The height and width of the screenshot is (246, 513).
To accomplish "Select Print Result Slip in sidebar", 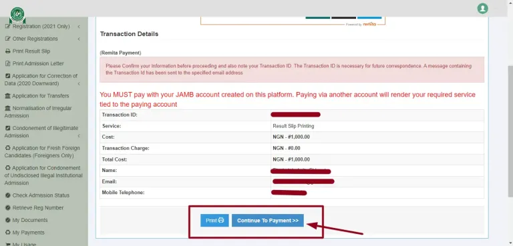I will coord(31,51).
